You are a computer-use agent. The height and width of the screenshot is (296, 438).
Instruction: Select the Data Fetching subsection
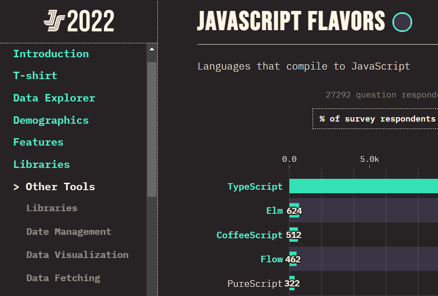(63, 278)
